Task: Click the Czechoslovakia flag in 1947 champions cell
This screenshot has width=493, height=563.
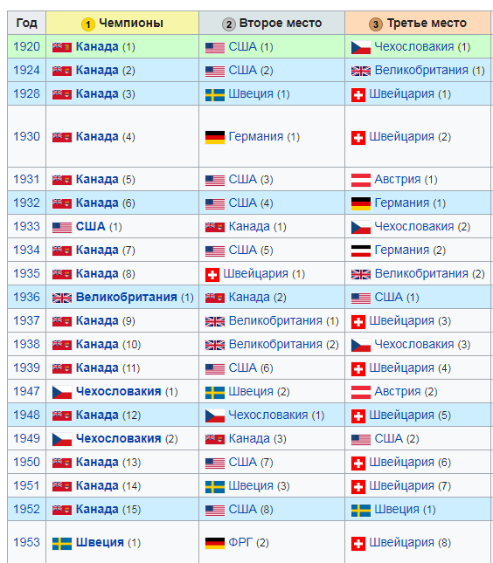Action: tap(62, 392)
